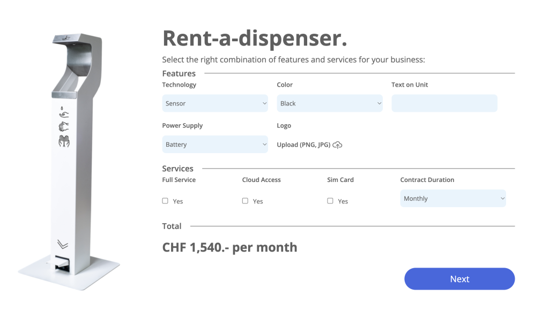Viewport: 549px width, 319px height.
Task: Click the double chevron arrow on dispenser image
Action: 63,244
